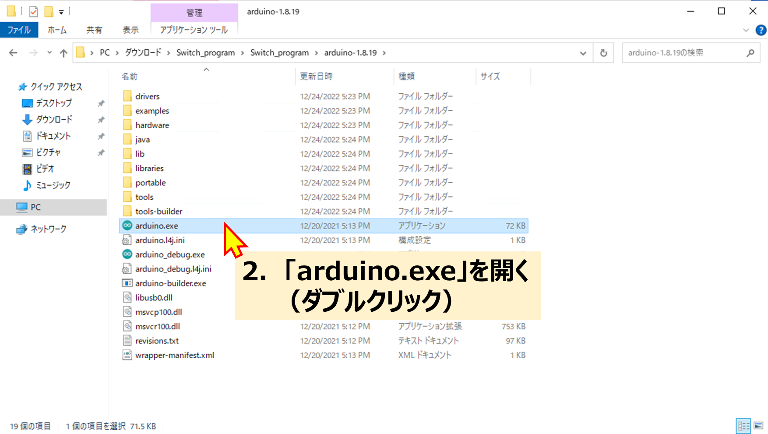The image size is (768, 434).
Task: Navigate to PC in address breadcrumb
Action: [105, 53]
